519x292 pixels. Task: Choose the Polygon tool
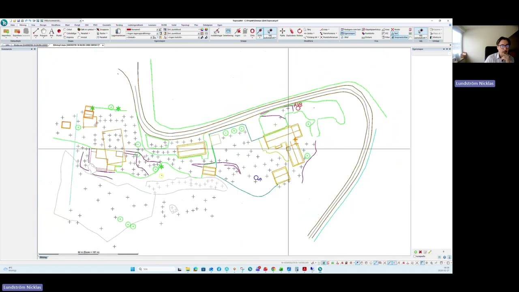coord(43,32)
